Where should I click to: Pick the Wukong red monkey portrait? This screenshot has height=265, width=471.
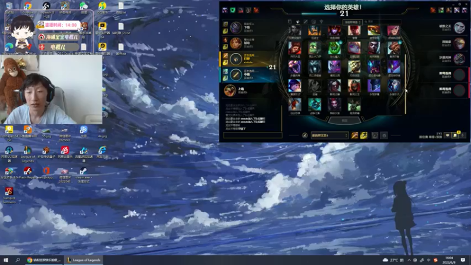point(294,49)
